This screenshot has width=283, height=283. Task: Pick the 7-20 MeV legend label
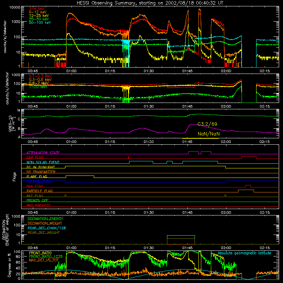[x=38, y=87]
